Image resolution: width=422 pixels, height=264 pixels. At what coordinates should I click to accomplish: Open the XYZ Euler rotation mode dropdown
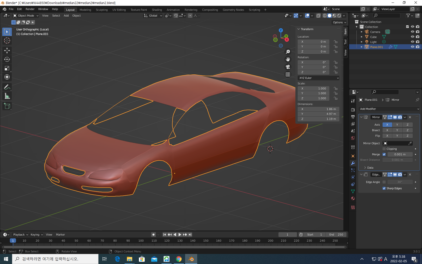[319, 78]
